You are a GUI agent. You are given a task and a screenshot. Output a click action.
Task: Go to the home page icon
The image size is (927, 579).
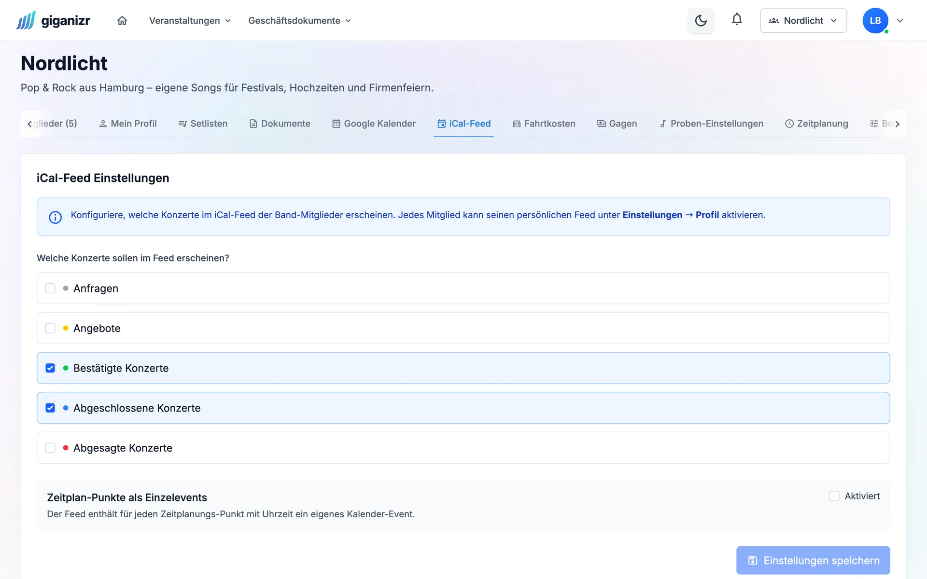point(122,20)
